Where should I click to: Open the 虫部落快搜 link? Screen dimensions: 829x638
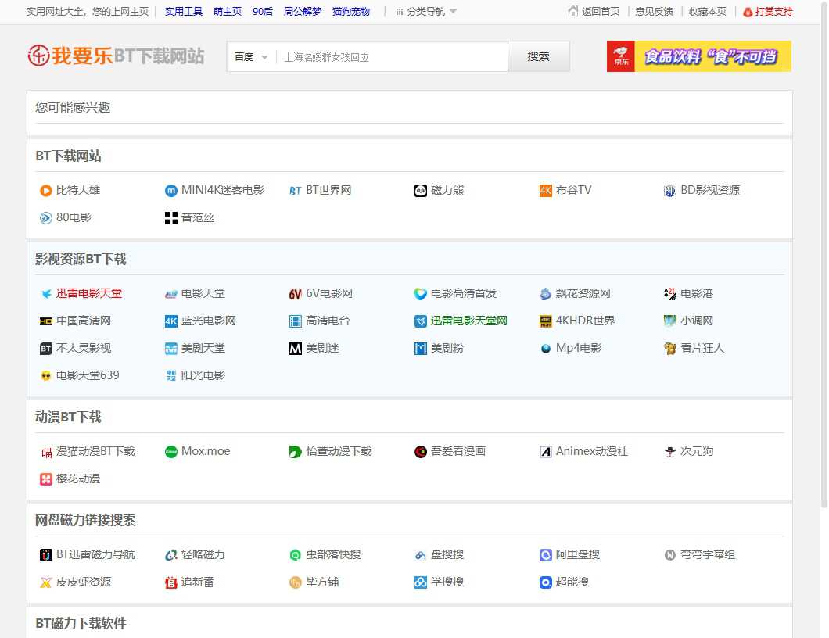pos(334,554)
